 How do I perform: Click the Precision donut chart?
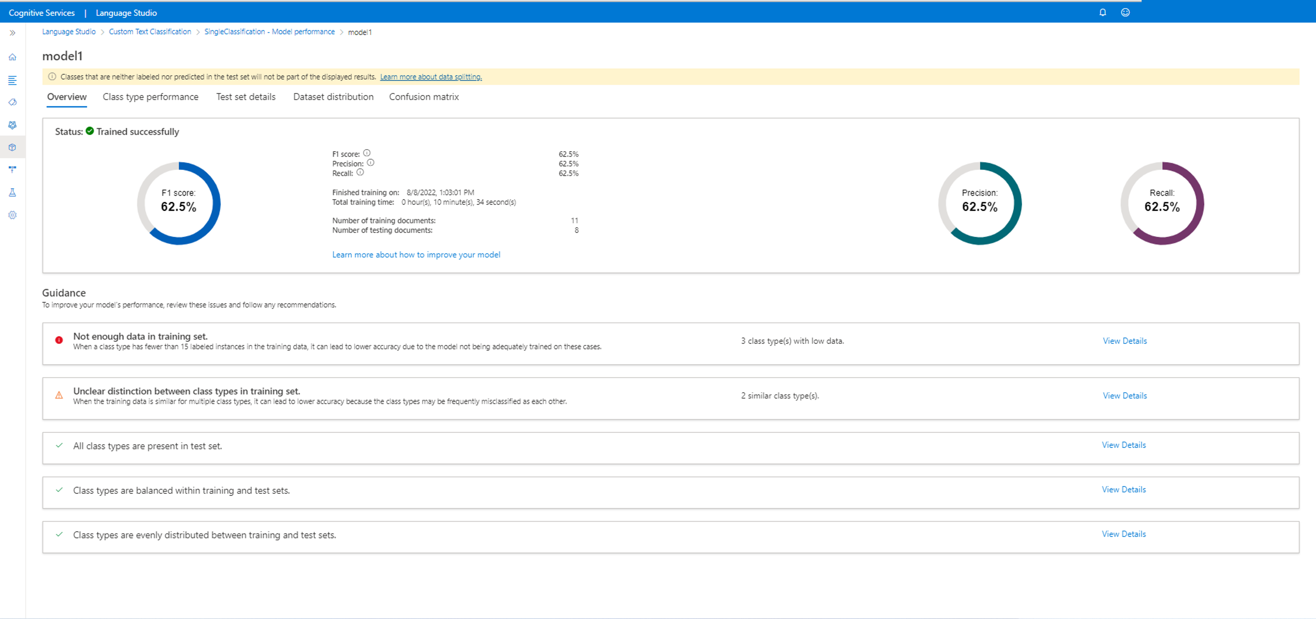click(979, 203)
